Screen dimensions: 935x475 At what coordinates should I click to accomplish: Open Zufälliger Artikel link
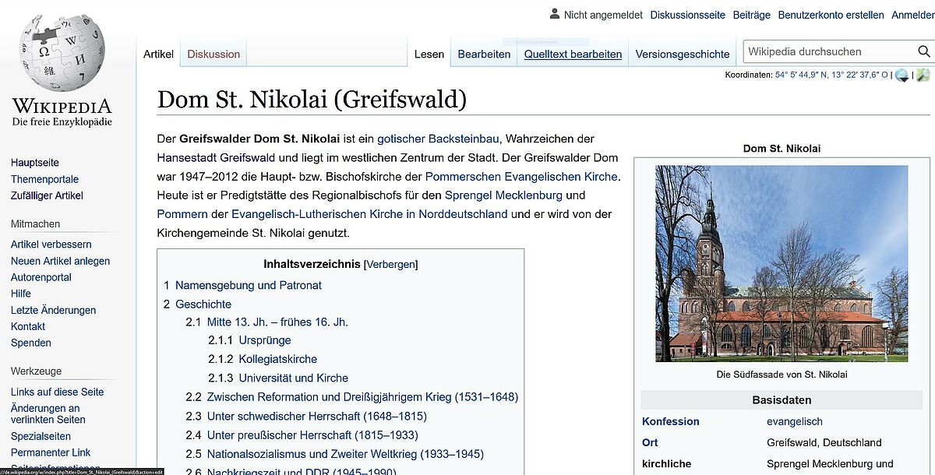coord(47,195)
